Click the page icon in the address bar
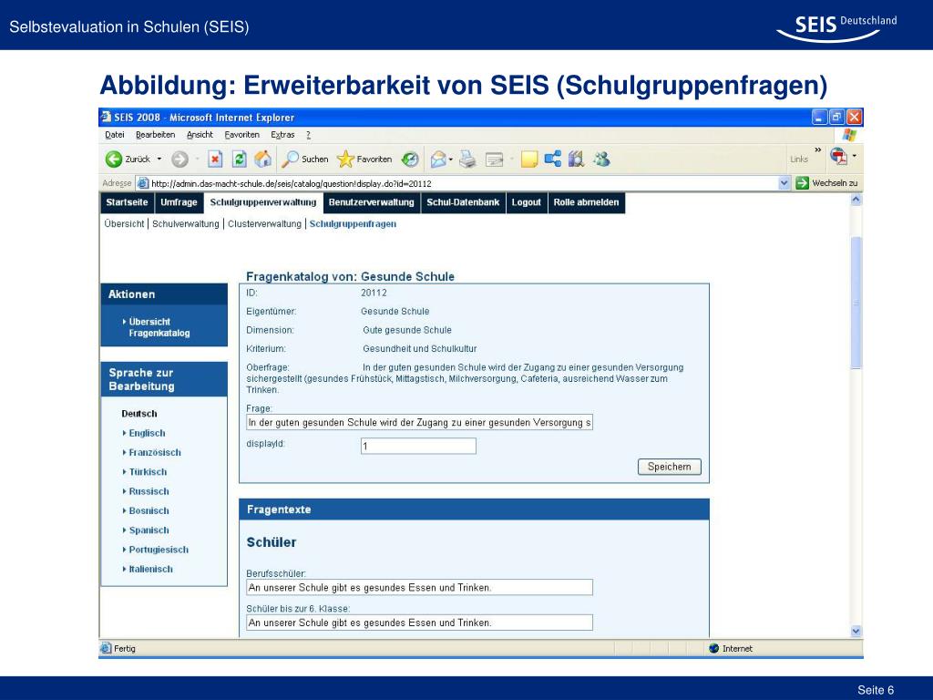The height and width of the screenshot is (700, 933). coord(143,183)
